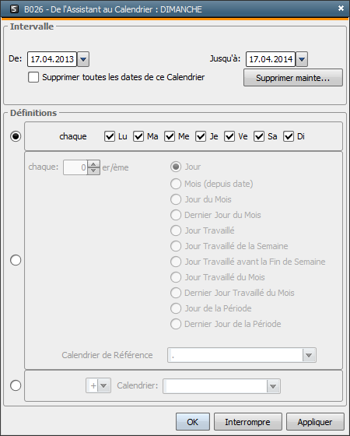Confirm with the OK button
This screenshot has width=350, height=436.
coord(193,422)
